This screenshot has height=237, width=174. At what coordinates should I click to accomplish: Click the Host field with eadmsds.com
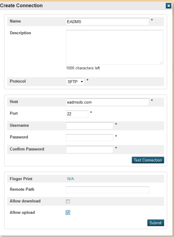click(107, 102)
